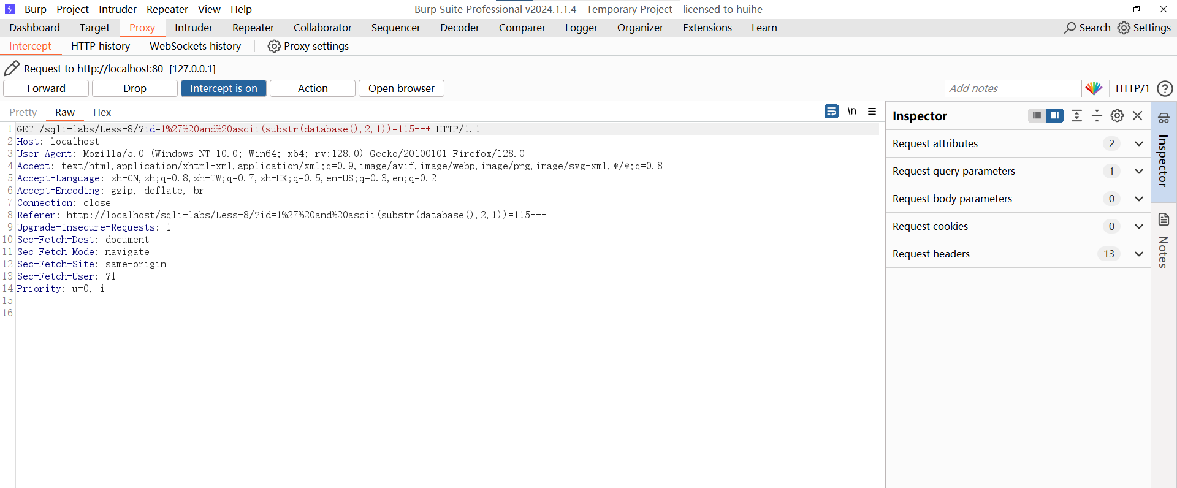This screenshot has width=1177, height=488.
Task: Click the pencil edit target icon
Action: 12,68
